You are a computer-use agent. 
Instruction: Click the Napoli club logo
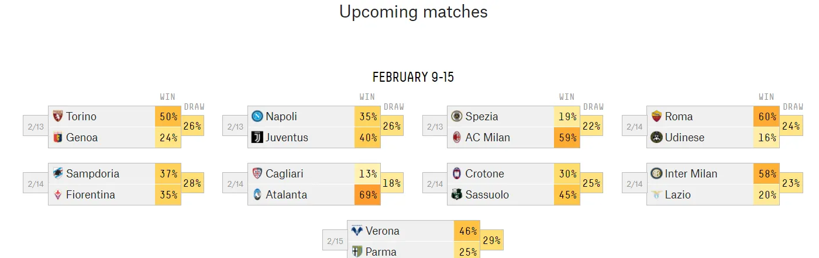(257, 116)
